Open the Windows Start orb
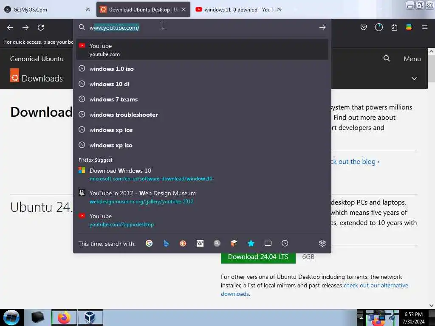This screenshot has height=326, width=435. pyautogui.click(x=11, y=318)
